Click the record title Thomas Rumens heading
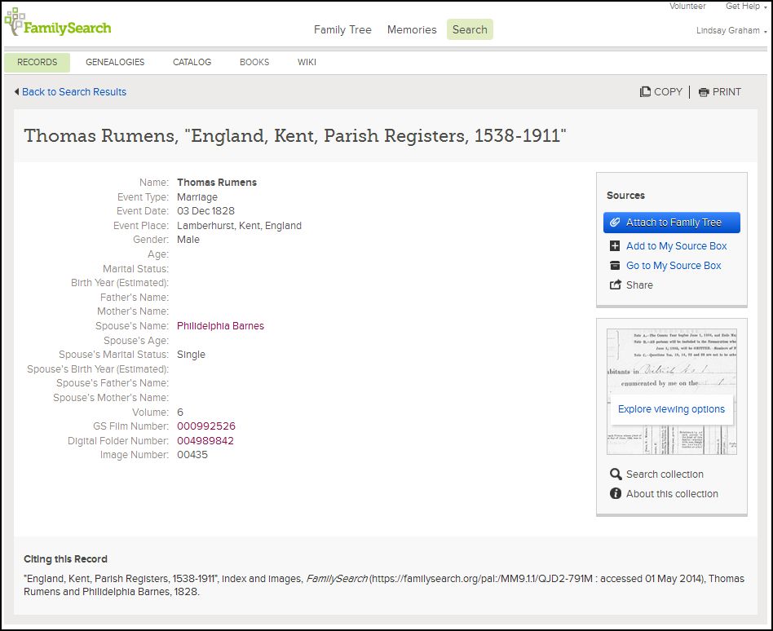 (x=295, y=135)
